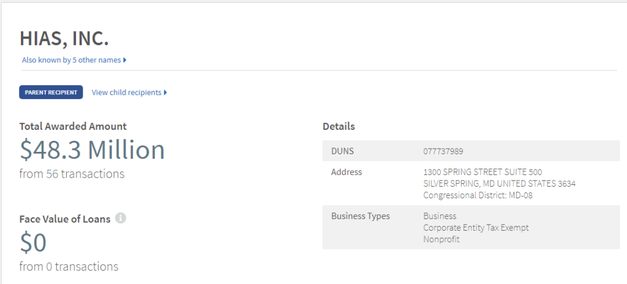Follow the "View child recipients" link
This screenshot has width=627, height=284.
127,92
